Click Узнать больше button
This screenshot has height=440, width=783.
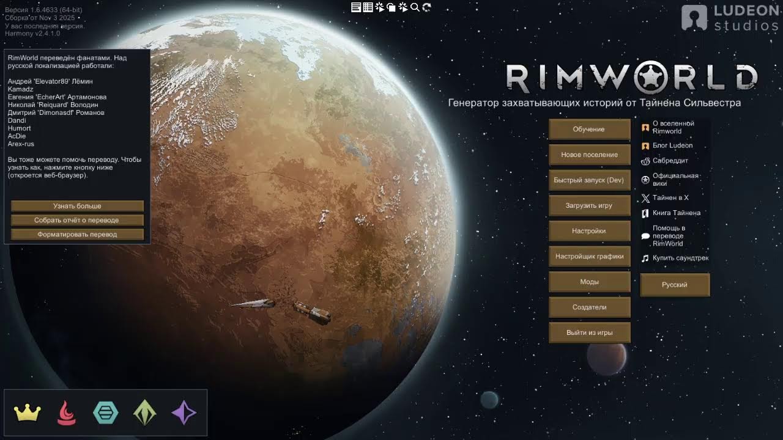coord(77,206)
